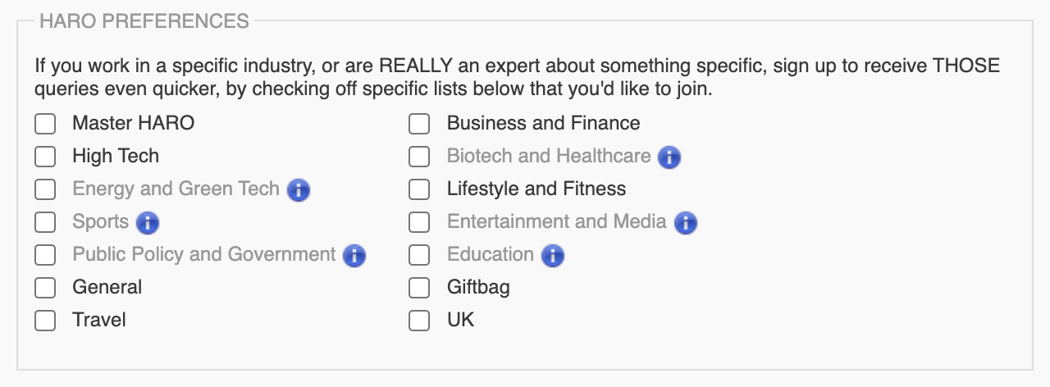
Task: Click the info icon next to Education
Action: coord(553,256)
